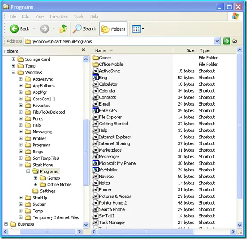This screenshot has width=247, height=239.
Task: Select the Messenger shortcut icon
Action: click(x=95, y=157)
